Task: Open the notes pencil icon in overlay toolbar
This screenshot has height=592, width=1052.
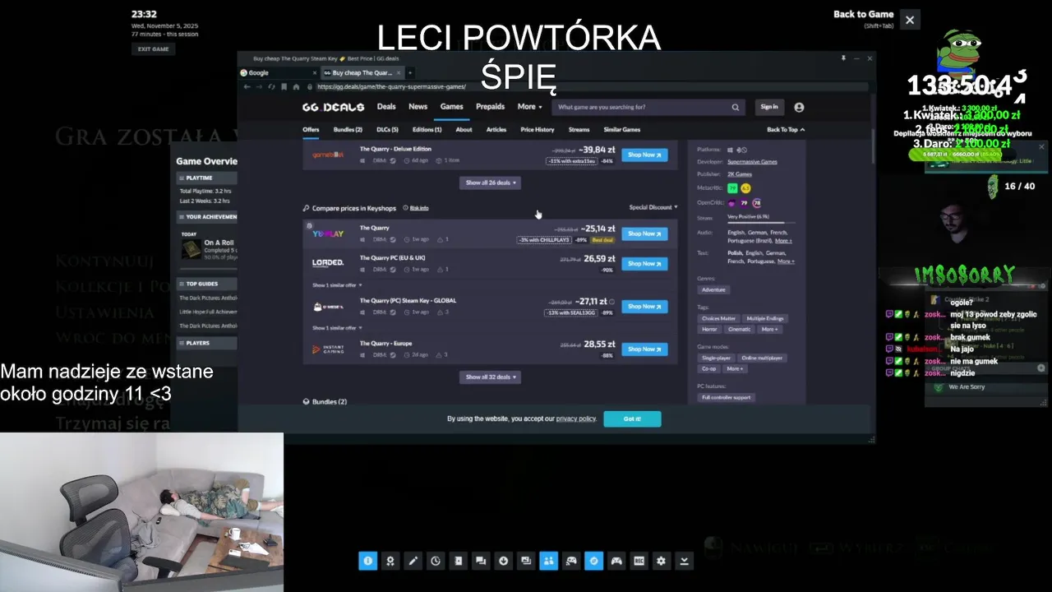Action: 413,561
